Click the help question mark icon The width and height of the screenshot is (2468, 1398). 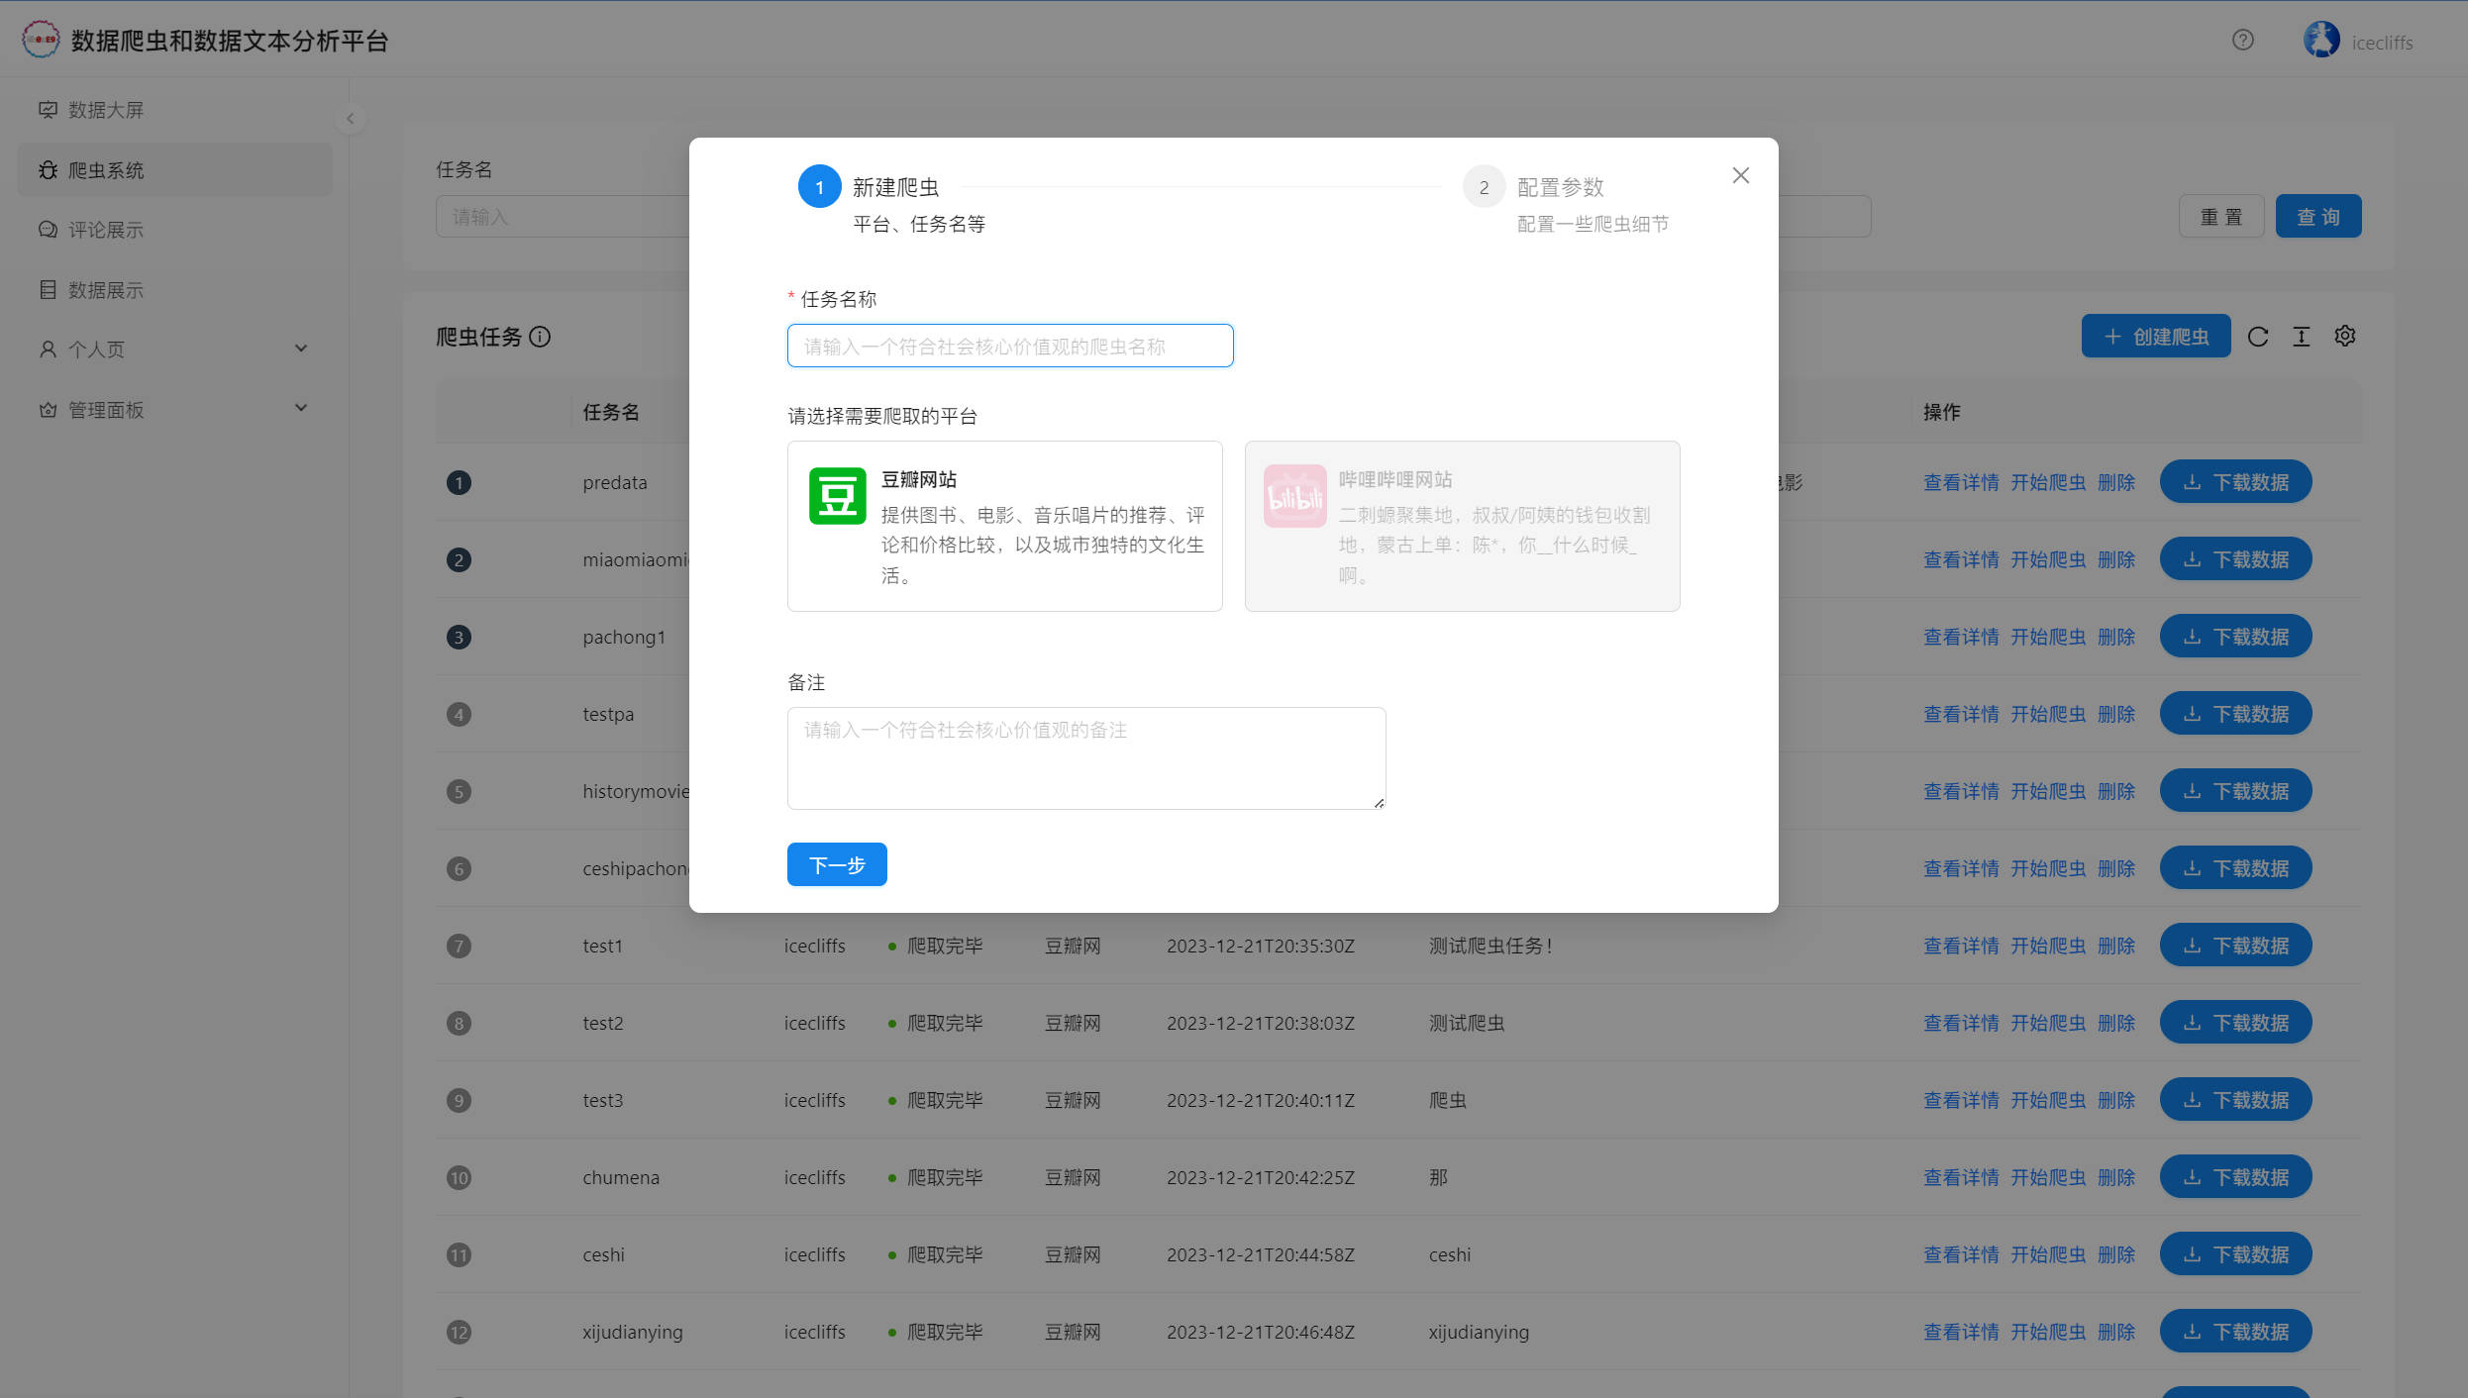click(x=2243, y=40)
